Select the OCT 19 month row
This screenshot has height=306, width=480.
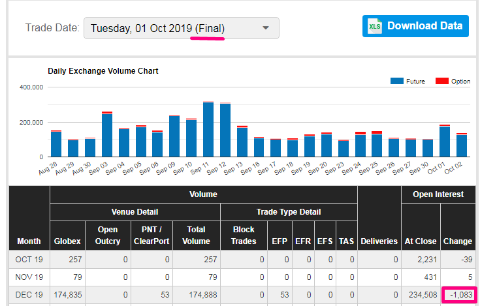29,258
